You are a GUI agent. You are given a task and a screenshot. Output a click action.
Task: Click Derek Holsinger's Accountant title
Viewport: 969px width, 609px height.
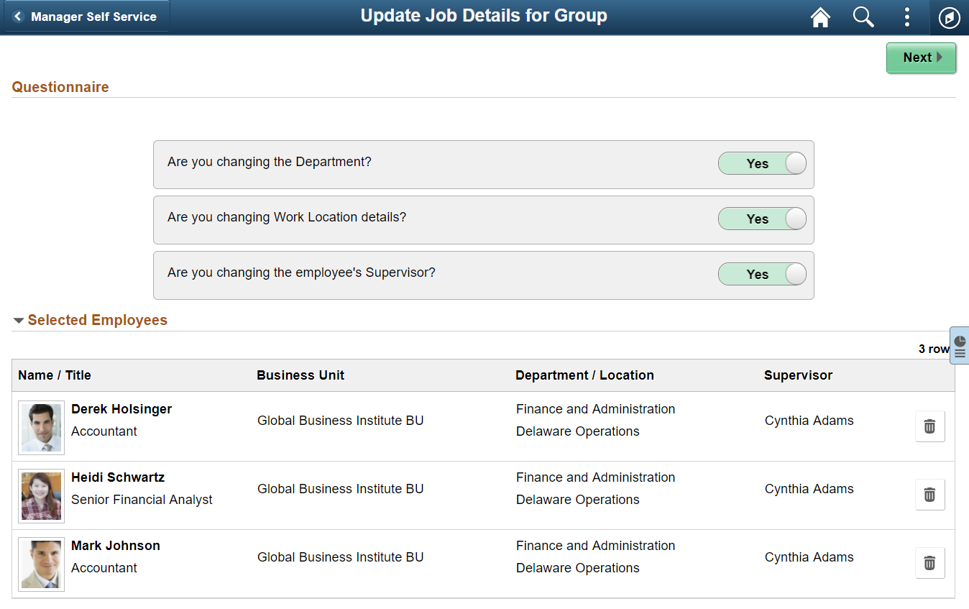(x=104, y=431)
